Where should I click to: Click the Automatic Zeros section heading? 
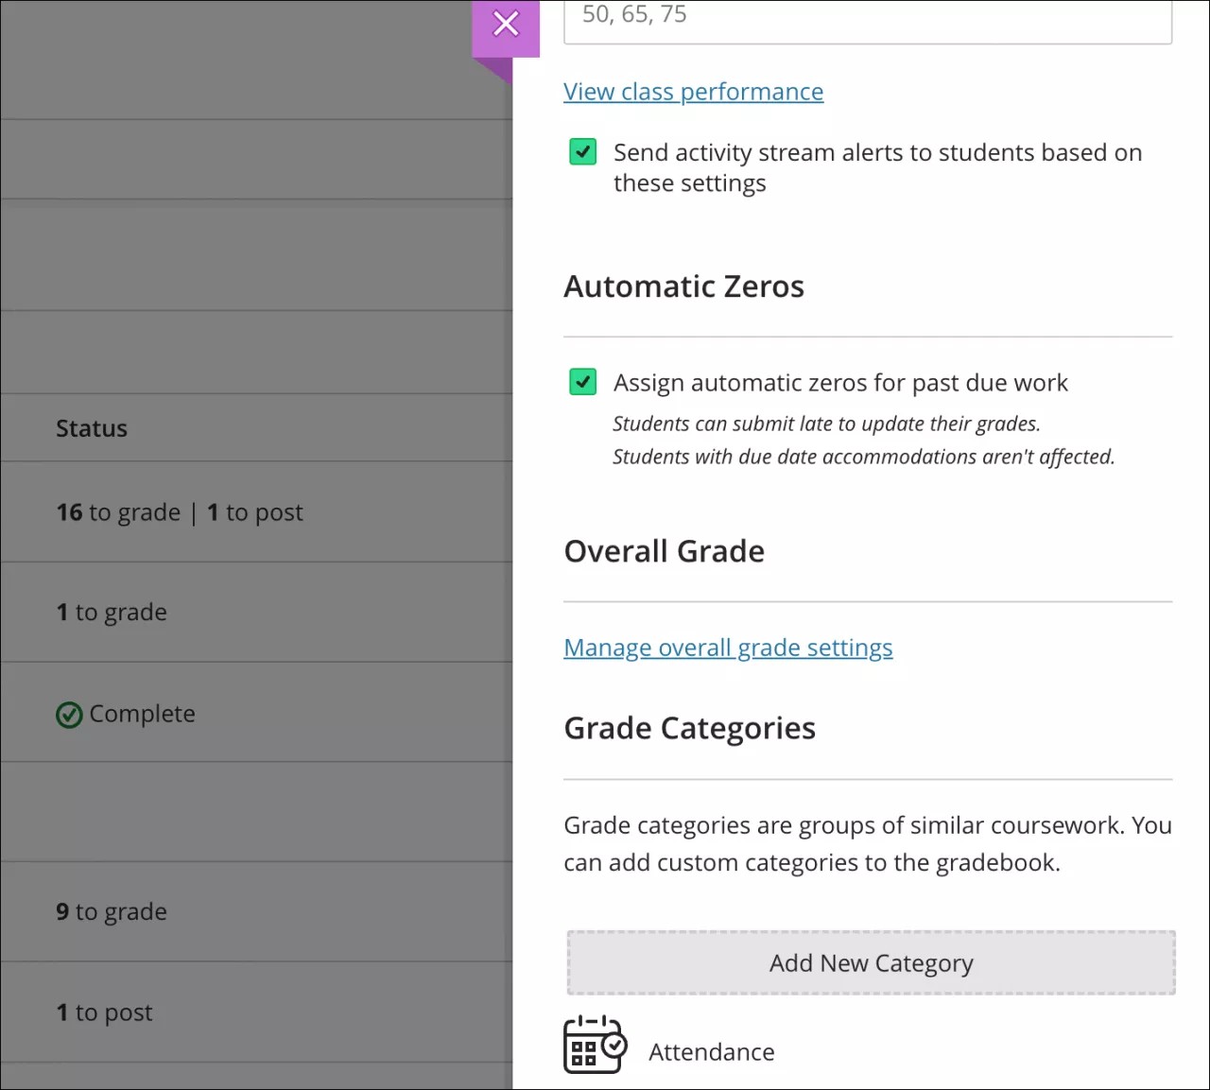coord(683,286)
